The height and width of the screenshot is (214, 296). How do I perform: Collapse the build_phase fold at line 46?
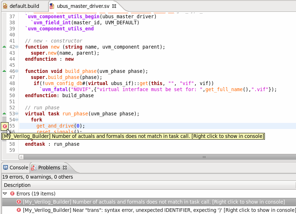(17, 71)
